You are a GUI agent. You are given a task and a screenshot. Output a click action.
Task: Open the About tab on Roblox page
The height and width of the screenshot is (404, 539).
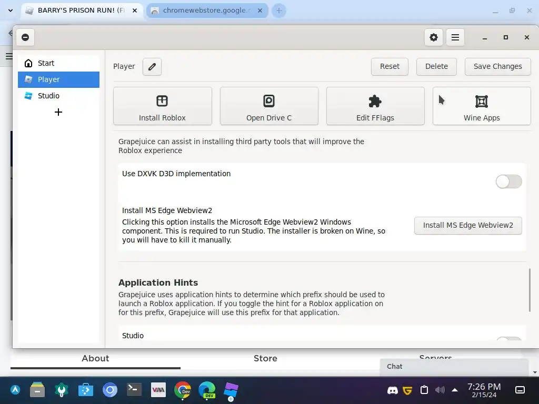point(95,358)
